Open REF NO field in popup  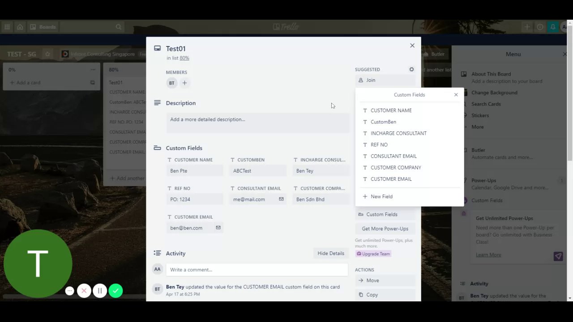coord(410,144)
